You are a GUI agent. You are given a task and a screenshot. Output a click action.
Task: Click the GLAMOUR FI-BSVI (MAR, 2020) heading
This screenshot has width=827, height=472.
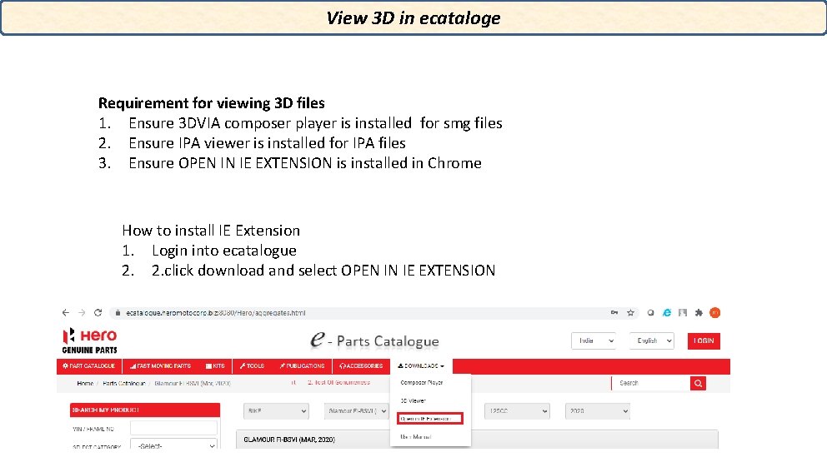pyautogui.click(x=289, y=440)
